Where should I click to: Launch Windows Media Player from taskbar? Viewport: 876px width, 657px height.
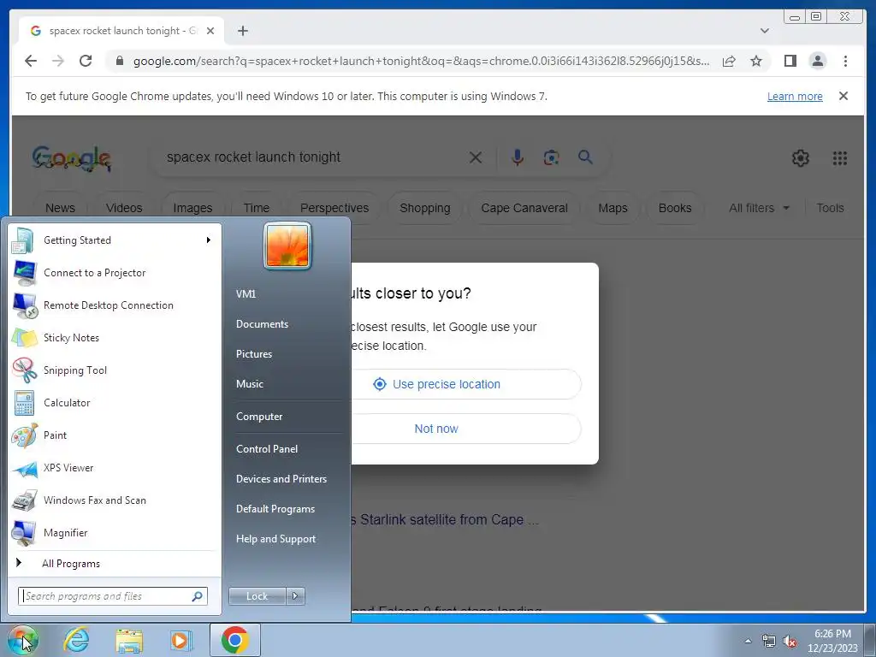[181, 640]
